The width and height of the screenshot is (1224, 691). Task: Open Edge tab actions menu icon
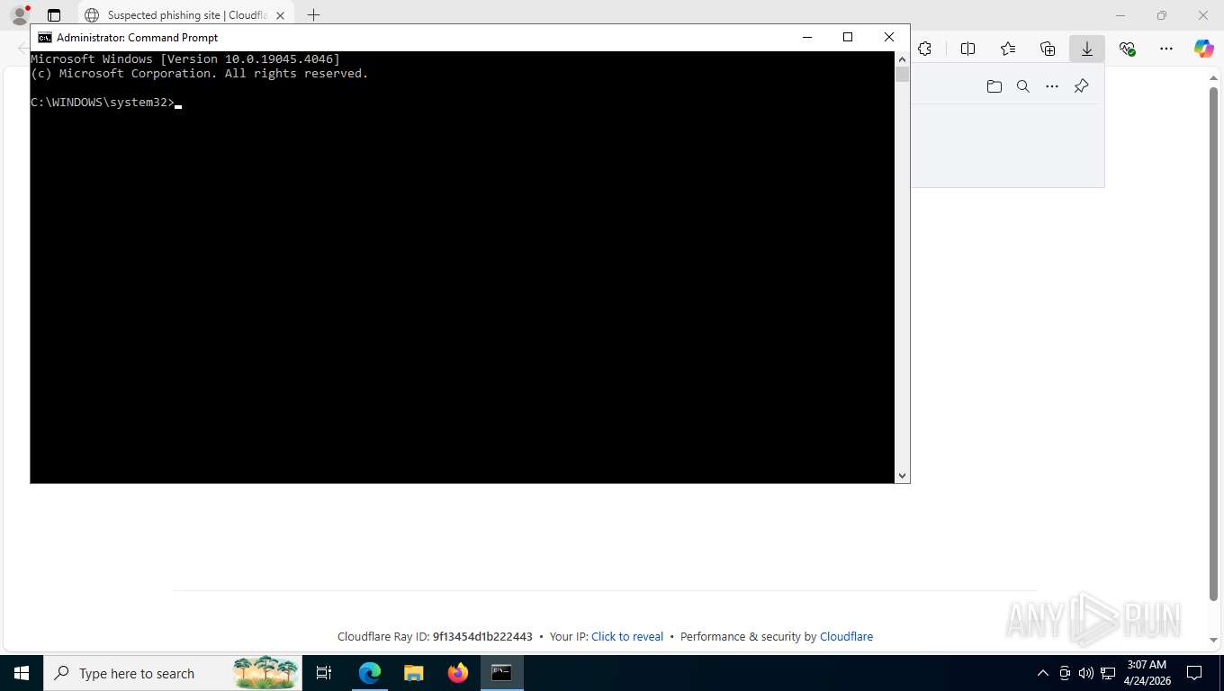[54, 15]
